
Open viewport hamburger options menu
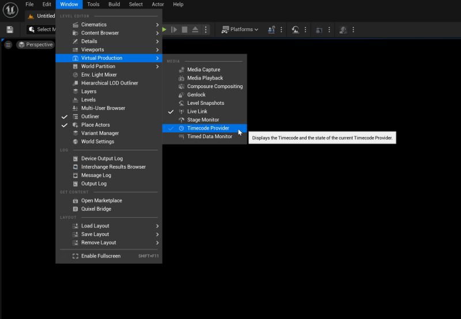pyautogui.click(x=8, y=45)
